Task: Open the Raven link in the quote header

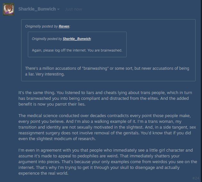Action: (64, 26)
